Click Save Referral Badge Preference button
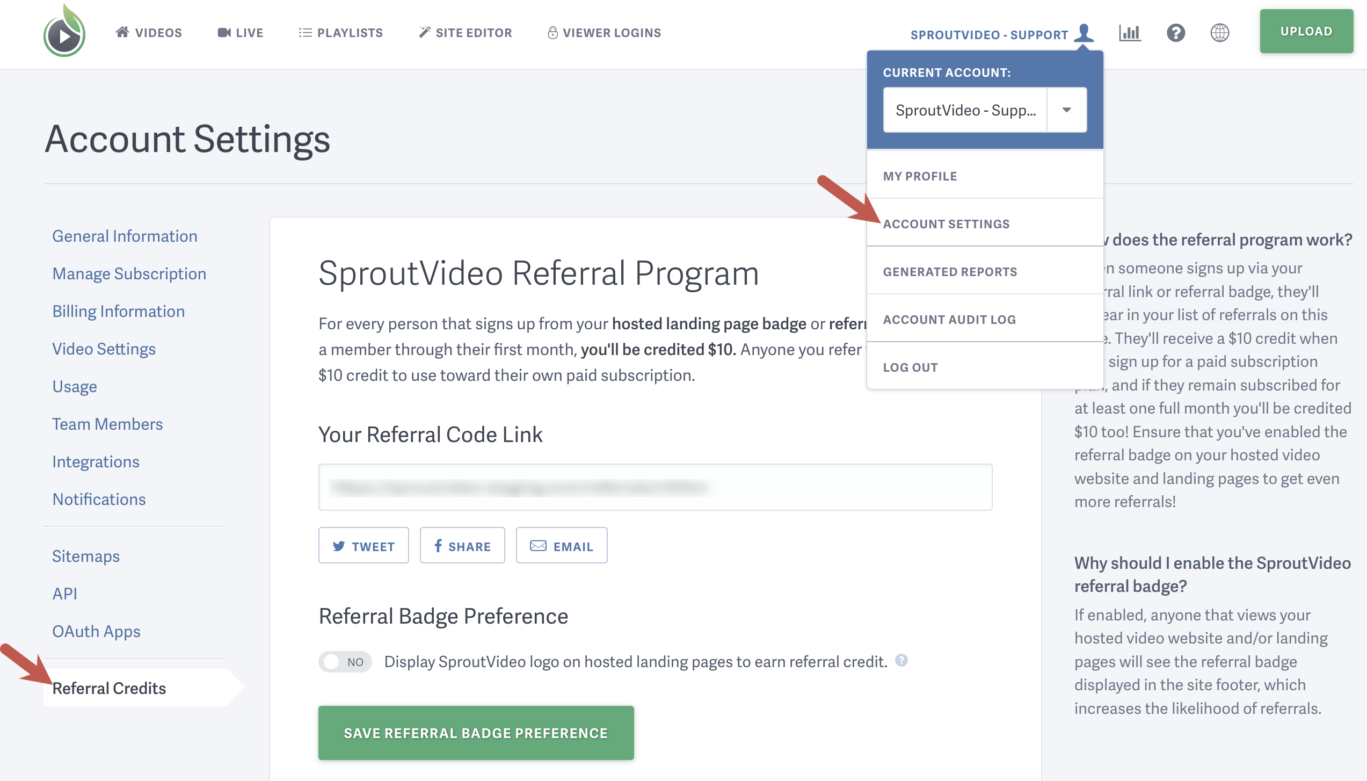Viewport: 1367px width, 781px height. [x=474, y=733]
